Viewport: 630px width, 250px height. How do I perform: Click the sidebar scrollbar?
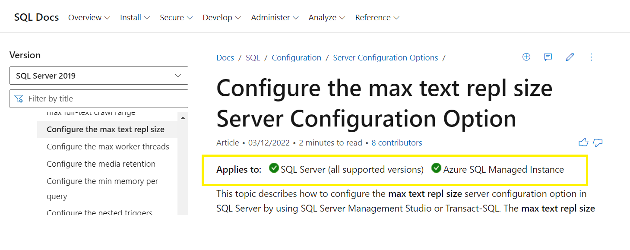tap(183, 164)
